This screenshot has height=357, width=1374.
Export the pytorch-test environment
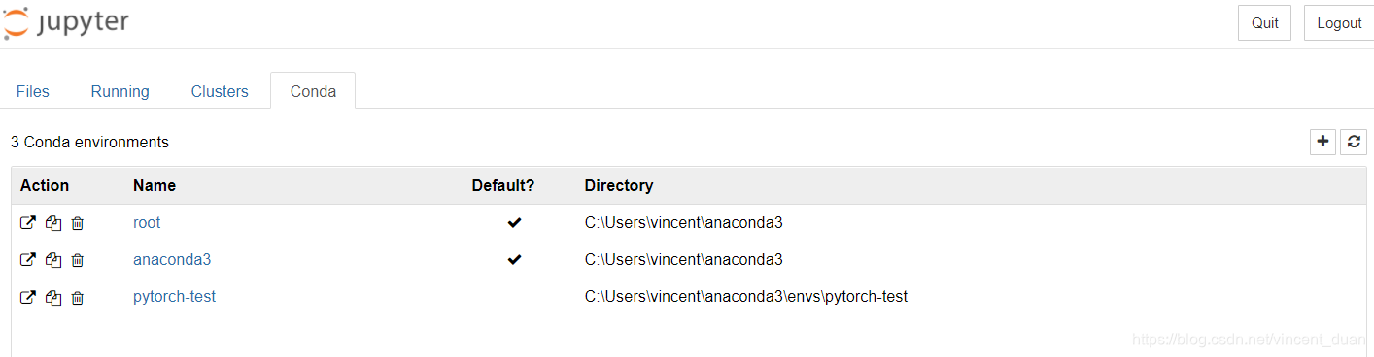pos(28,297)
